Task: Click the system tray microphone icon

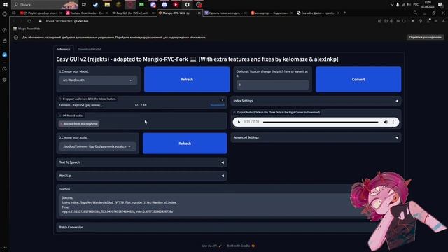Action: coord(398,5)
